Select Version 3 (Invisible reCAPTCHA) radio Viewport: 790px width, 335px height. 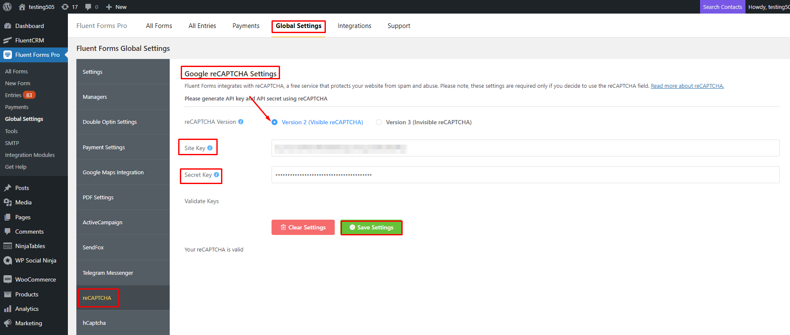tap(379, 122)
